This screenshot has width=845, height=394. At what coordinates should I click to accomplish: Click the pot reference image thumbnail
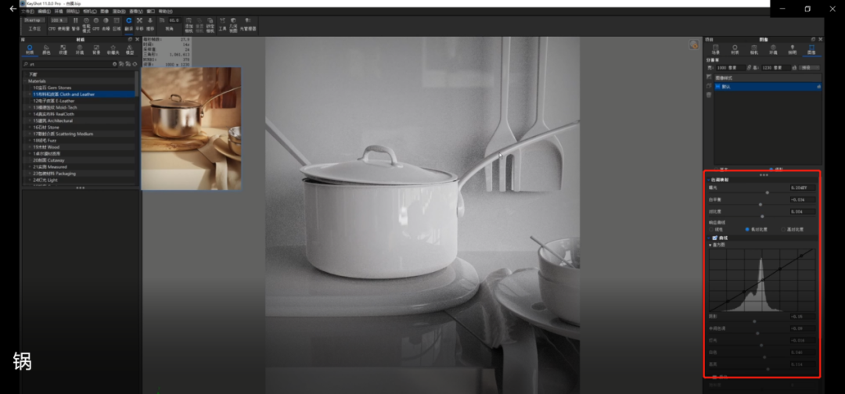point(191,127)
